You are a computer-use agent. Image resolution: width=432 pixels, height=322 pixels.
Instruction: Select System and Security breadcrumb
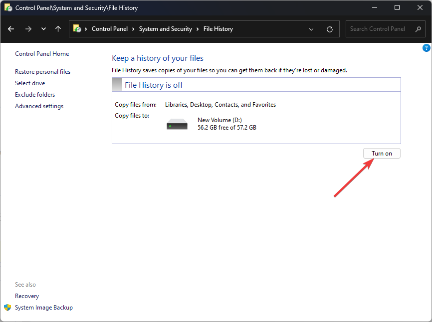[x=165, y=29]
